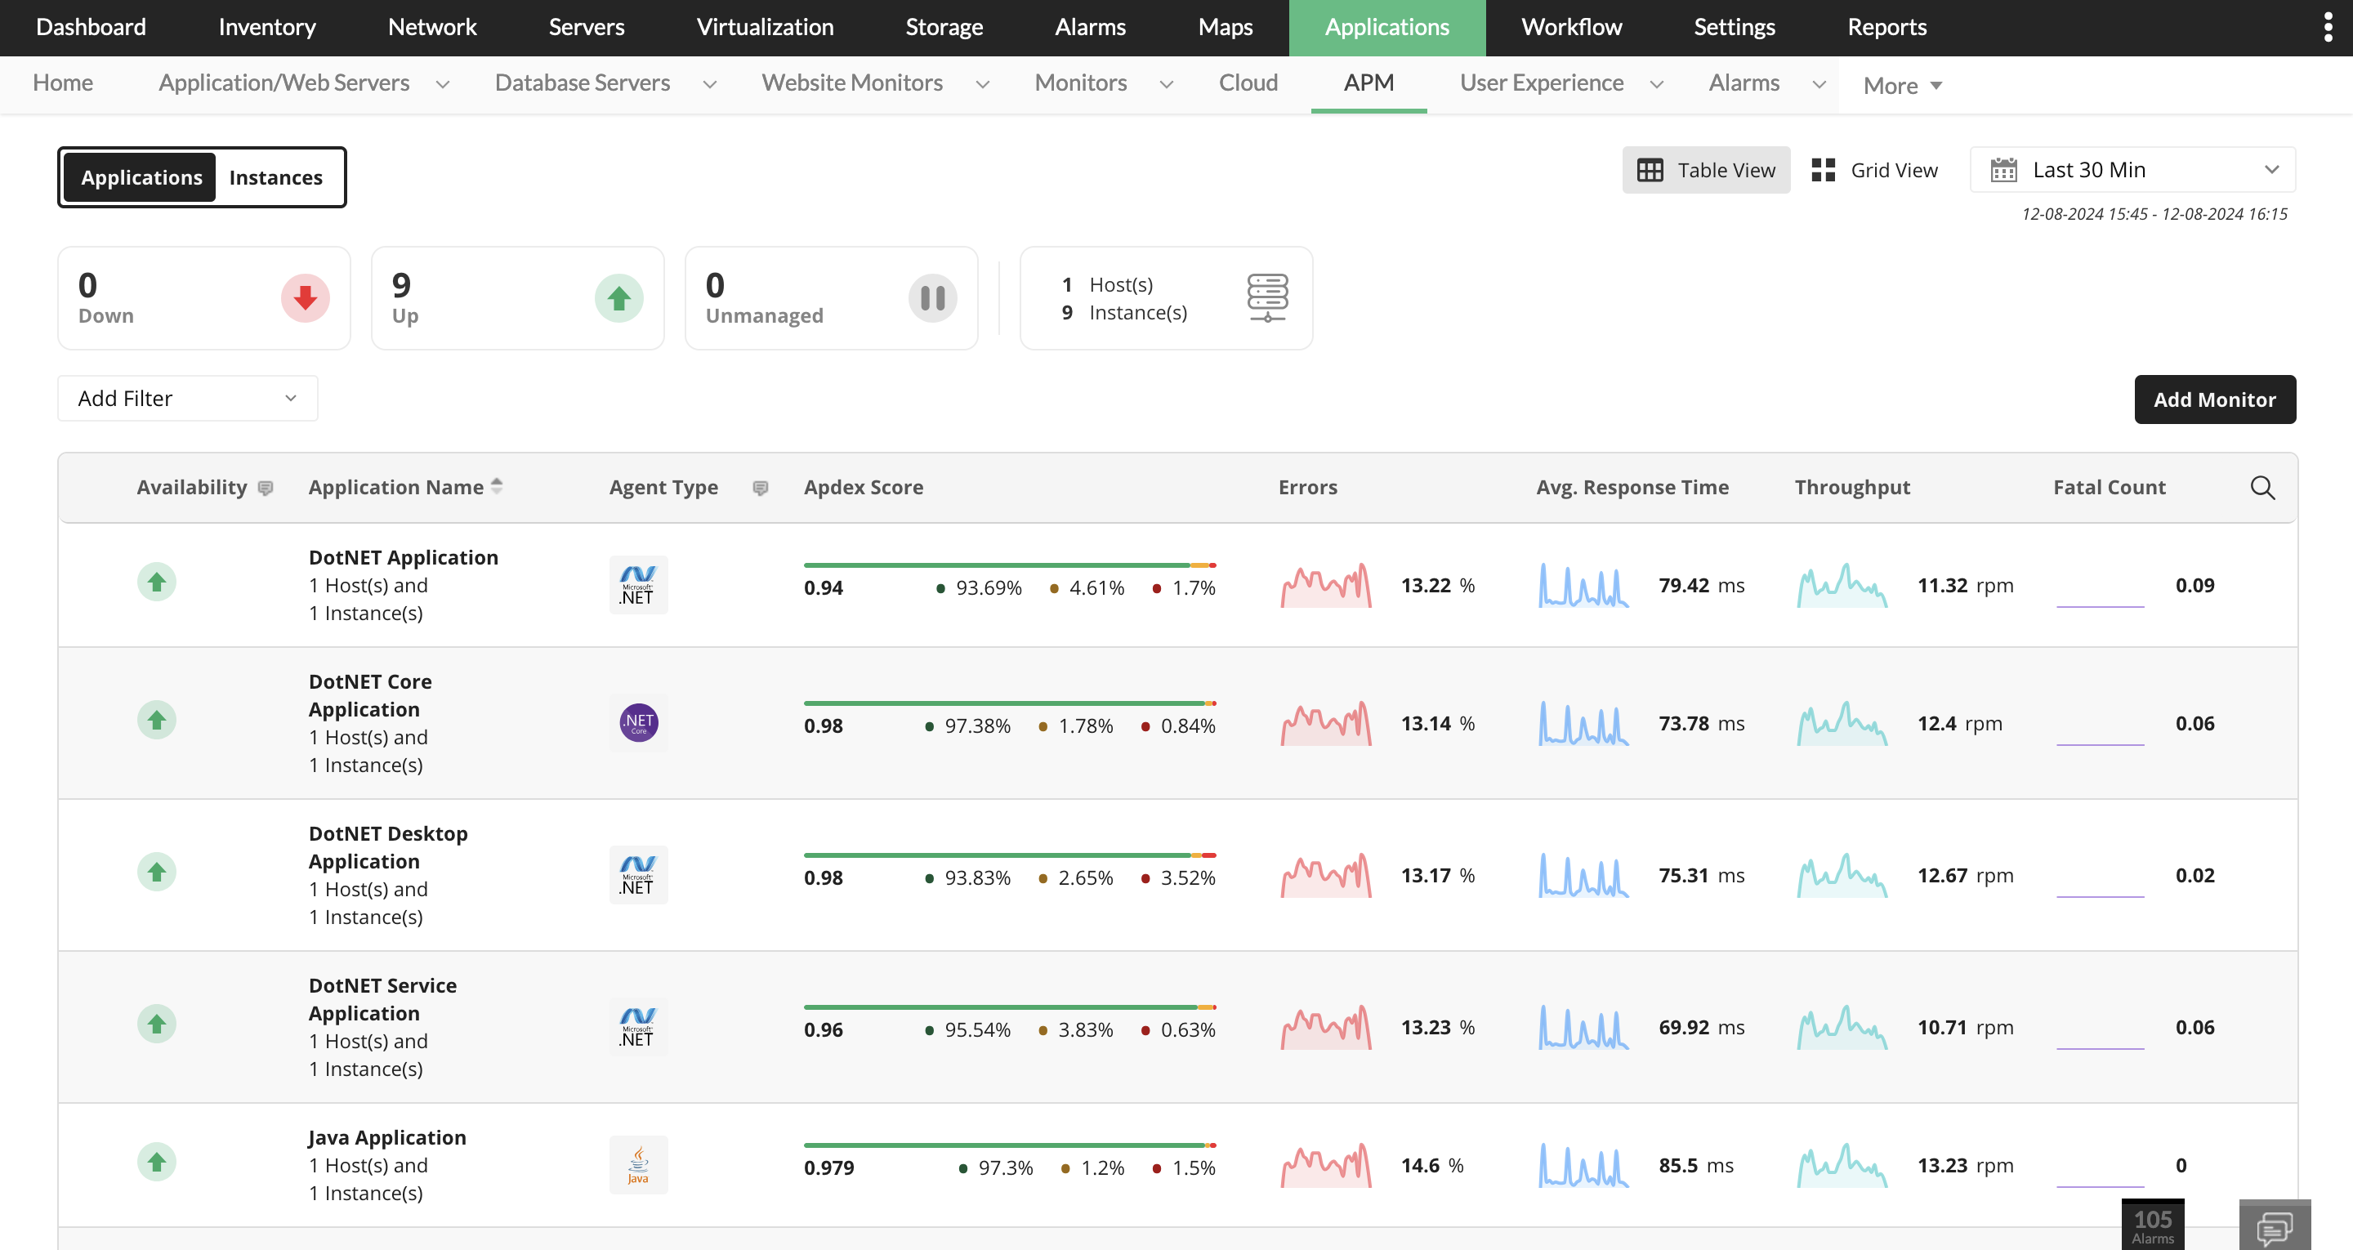
Task: Click the hosts server stack icon
Action: click(1267, 298)
